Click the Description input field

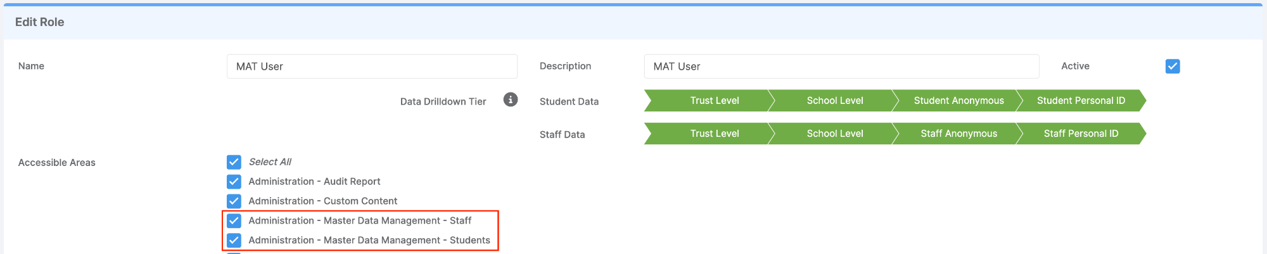click(x=841, y=67)
